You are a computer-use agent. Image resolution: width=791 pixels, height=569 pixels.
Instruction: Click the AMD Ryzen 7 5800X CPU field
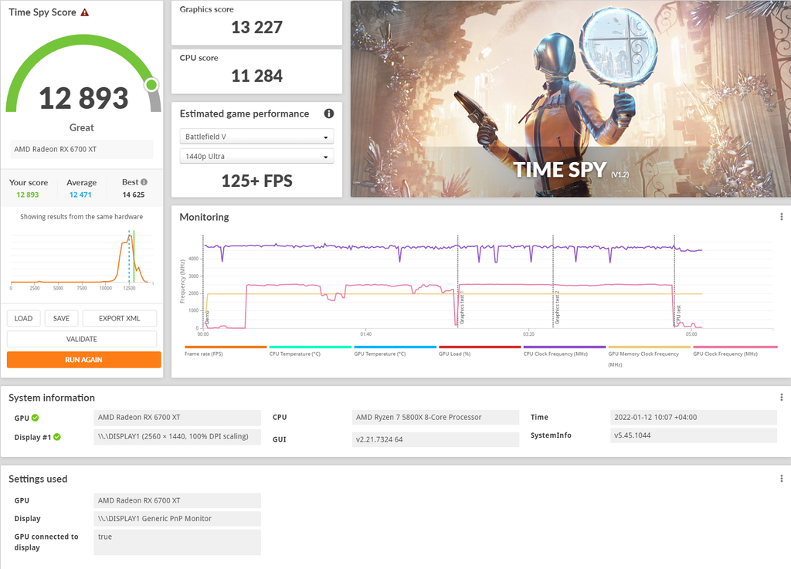[436, 418]
